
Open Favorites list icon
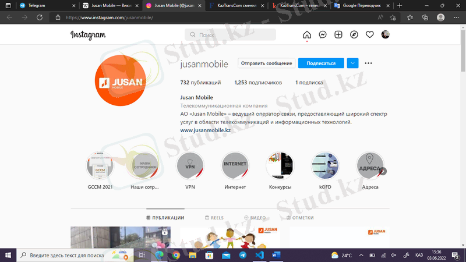(410, 17)
